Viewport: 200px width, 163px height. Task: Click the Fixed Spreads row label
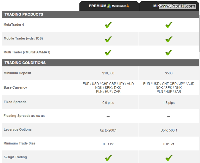click(x=15, y=102)
